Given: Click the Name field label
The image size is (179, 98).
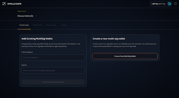Looking at the screenshot, I should (x=24, y=65).
